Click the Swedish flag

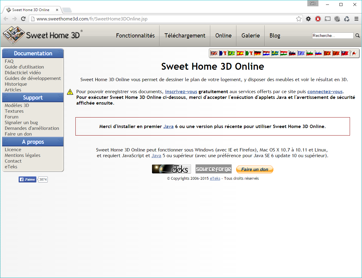point(275,53)
